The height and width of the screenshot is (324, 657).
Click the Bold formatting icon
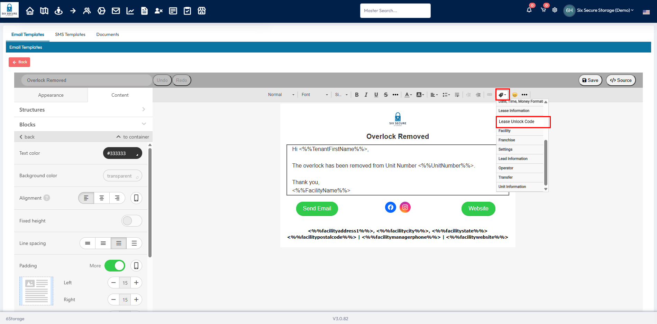tap(357, 95)
